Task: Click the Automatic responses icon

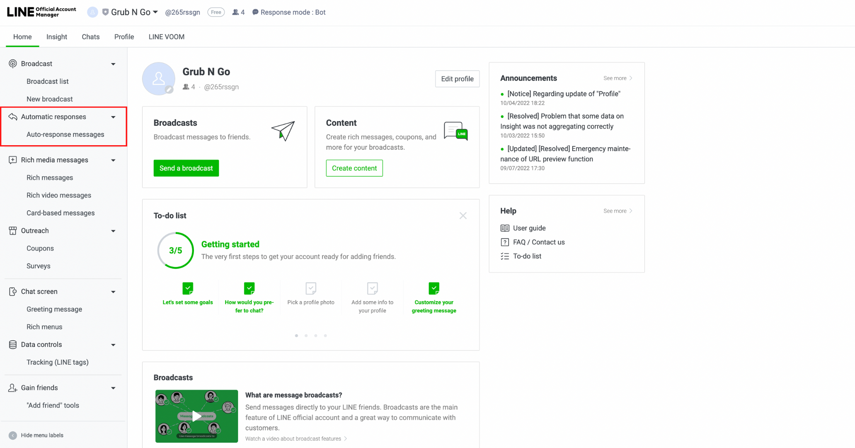Action: click(12, 117)
